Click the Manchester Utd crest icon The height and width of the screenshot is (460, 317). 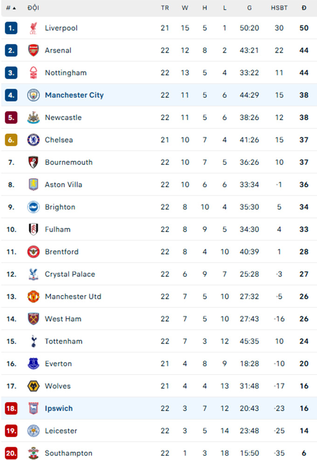click(x=34, y=297)
